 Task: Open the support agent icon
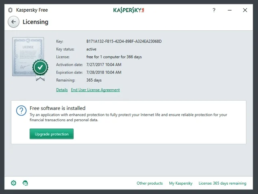pos(25,183)
